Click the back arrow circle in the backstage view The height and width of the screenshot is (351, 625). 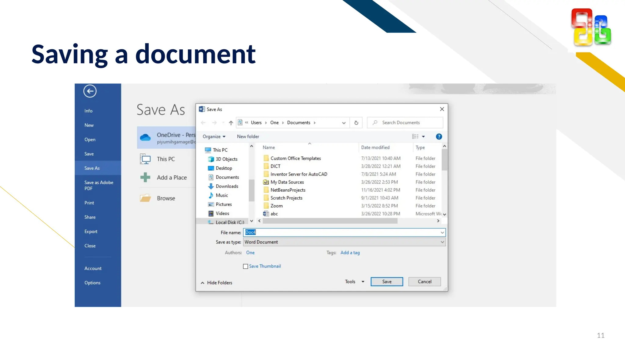pyautogui.click(x=90, y=91)
